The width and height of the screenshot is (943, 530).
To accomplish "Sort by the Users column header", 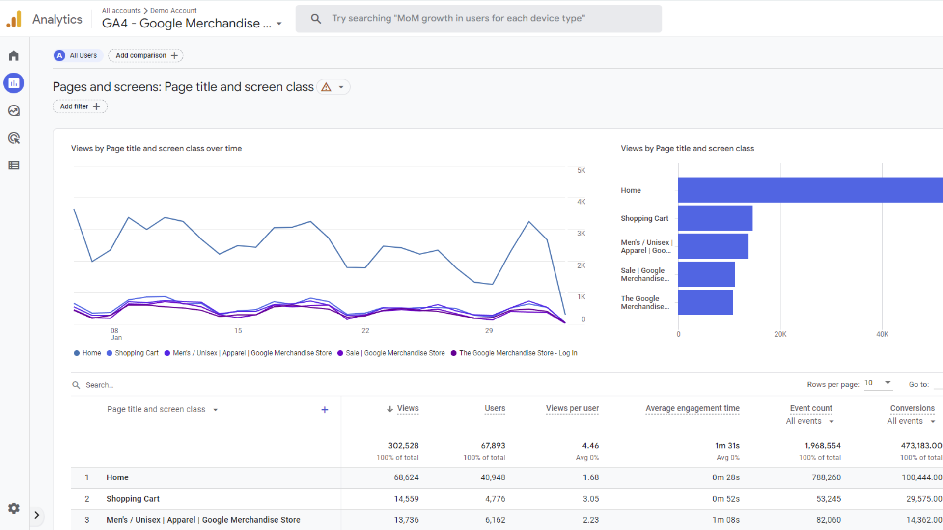I will click(x=495, y=408).
